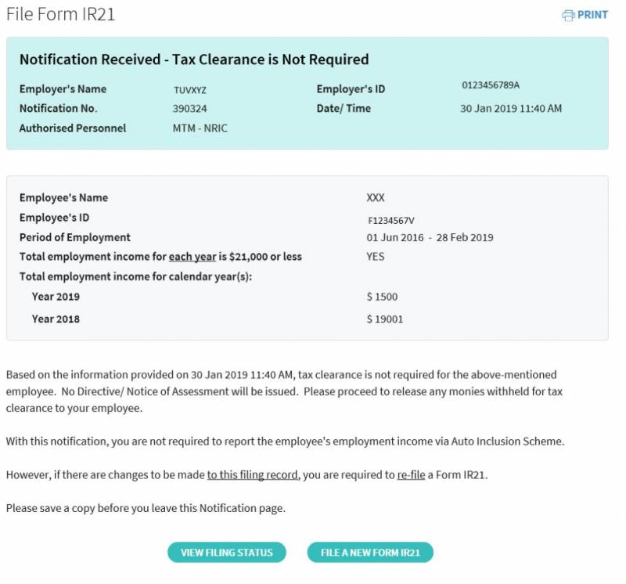Viewport: 626px width, 584px height.
Task: Select the Employer's ID value 0123456789A
Action: pyautogui.click(x=491, y=85)
